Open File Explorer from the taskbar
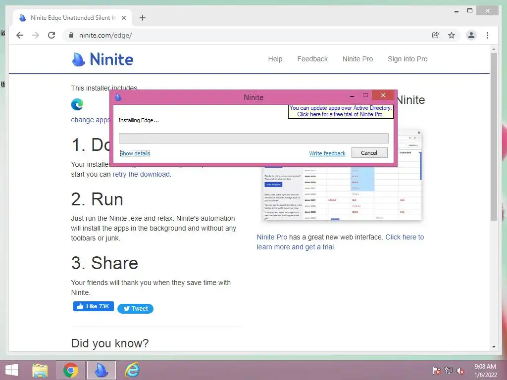 tap(40, 370)
